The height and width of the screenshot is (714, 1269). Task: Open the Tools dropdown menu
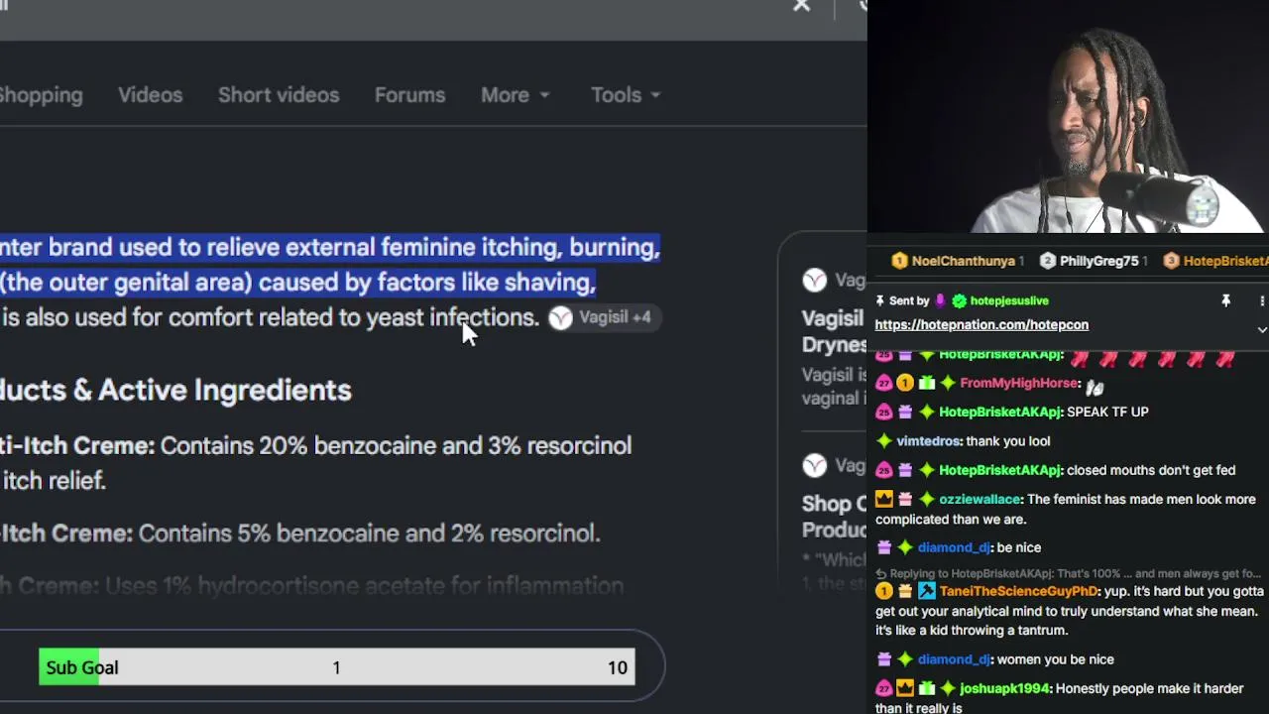click(x=626, y=95)
